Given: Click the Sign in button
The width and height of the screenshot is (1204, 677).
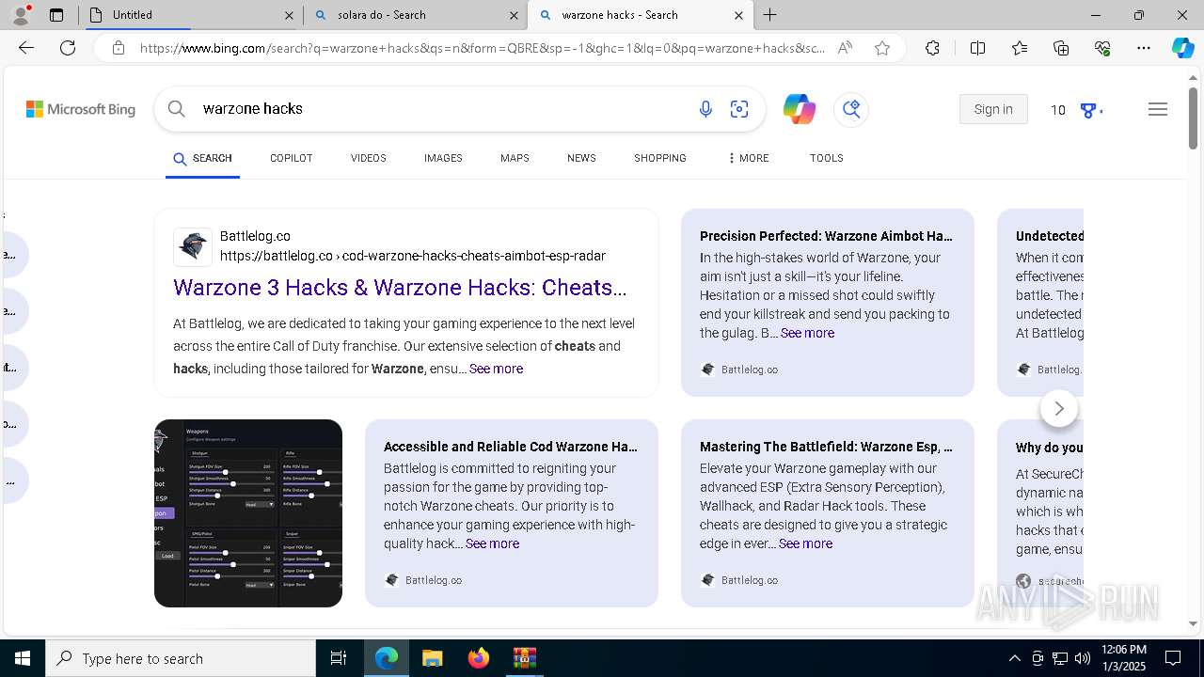Looking at the screenshot, I should coord(993,109).
